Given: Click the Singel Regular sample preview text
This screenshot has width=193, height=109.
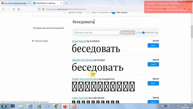Looking at the screenshot, I should [x=96, y=49].
